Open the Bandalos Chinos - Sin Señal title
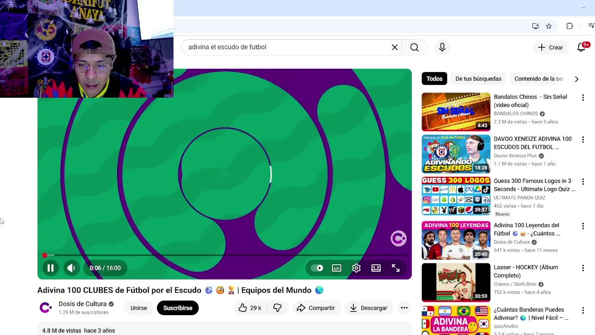The image size is (595, 335). pos(530,101)
